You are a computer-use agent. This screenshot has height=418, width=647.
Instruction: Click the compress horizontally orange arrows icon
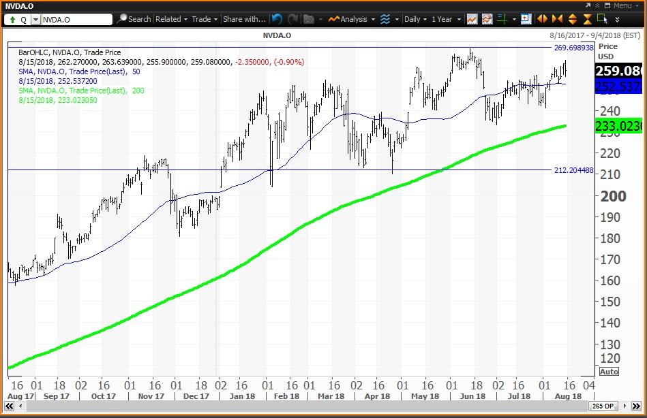click(557, 19)
